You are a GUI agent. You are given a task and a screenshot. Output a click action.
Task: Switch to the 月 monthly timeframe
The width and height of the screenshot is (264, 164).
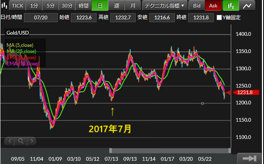tap(133, 5)
